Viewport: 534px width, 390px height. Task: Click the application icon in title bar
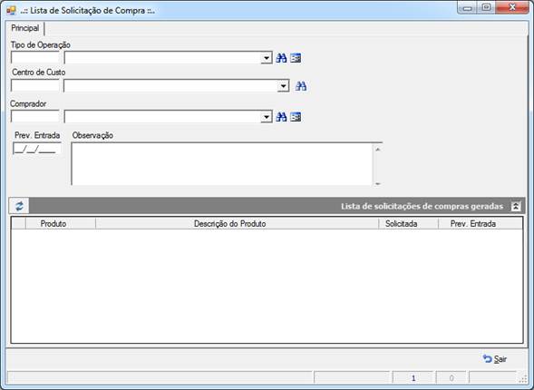pos(11,11)
